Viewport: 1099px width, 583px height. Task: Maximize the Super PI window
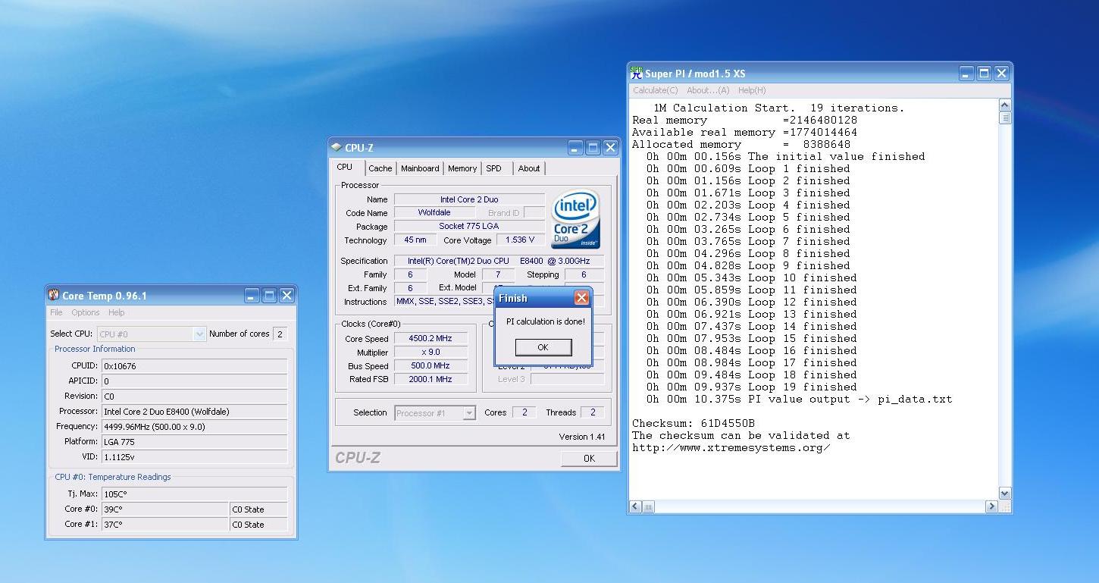pos(984,74)
